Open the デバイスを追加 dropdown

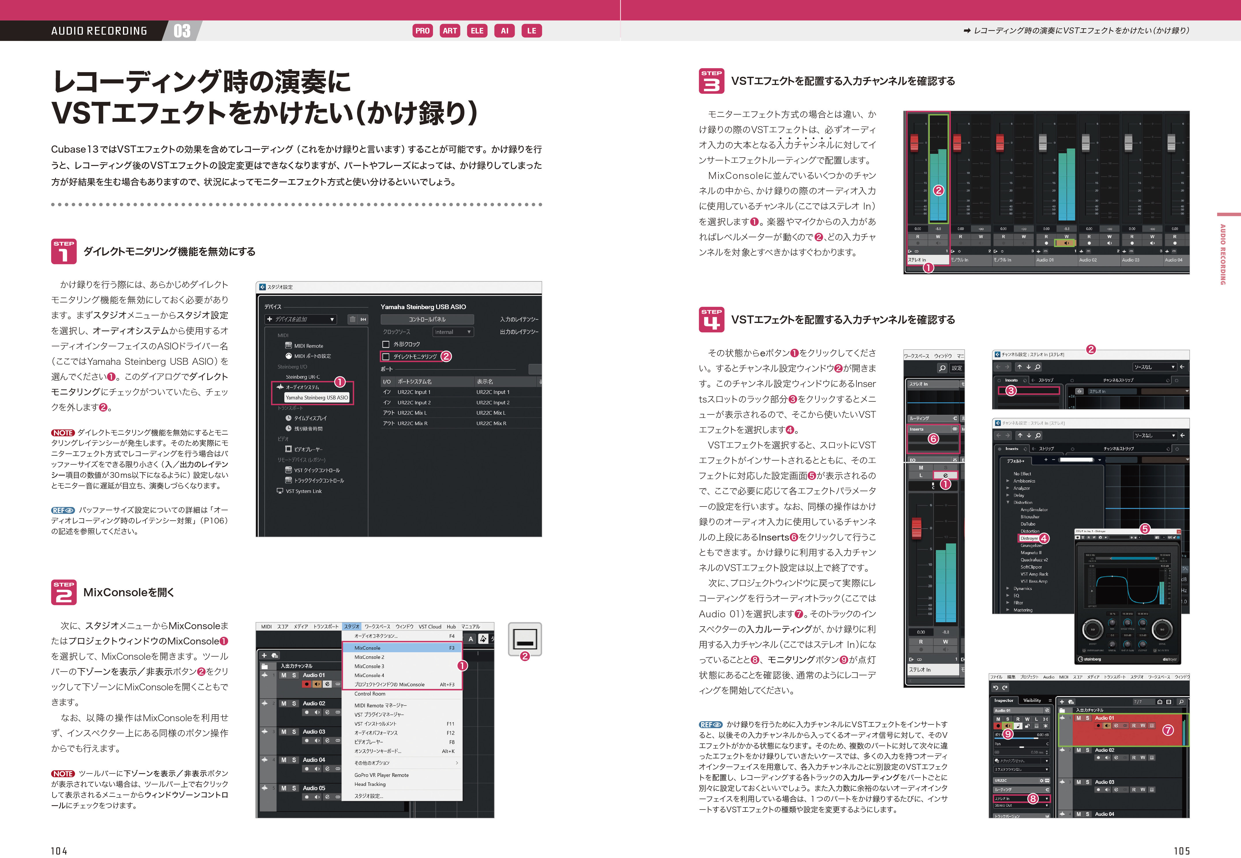click(301, 319)
